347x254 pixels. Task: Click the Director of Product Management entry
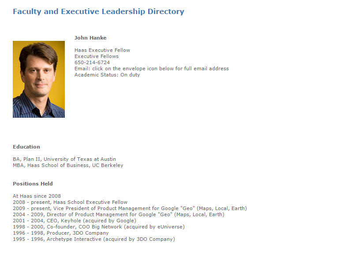[119, 214]
